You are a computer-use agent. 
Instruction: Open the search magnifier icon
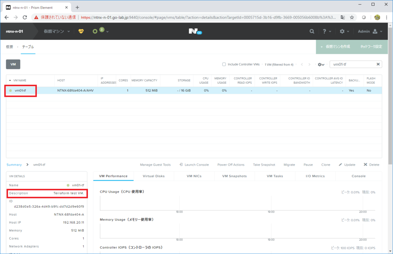[x=312, y=31]
